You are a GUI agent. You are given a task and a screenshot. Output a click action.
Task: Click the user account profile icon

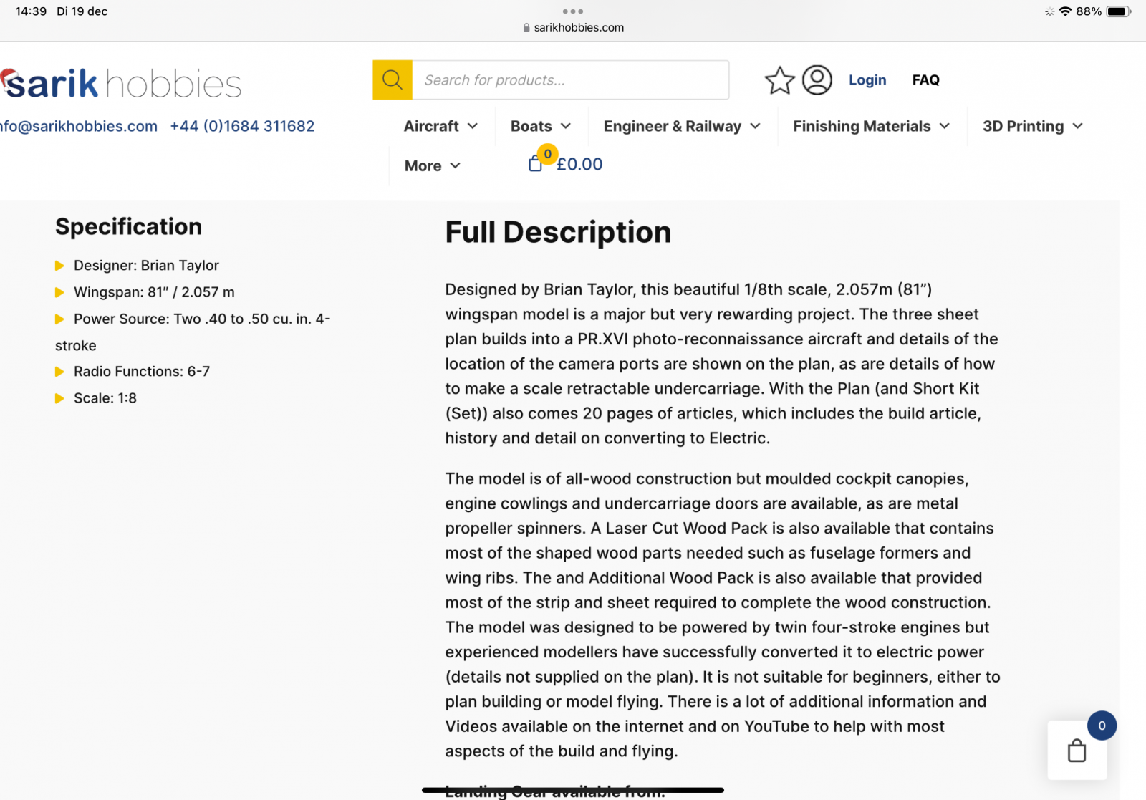click(x=817, y=79)
